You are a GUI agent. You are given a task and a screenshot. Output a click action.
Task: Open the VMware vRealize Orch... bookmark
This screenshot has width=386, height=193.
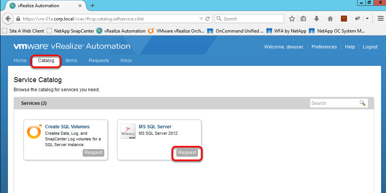point(176,31)
